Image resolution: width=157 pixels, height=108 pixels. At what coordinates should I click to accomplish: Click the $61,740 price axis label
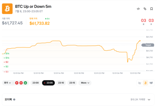coord(149,37)
